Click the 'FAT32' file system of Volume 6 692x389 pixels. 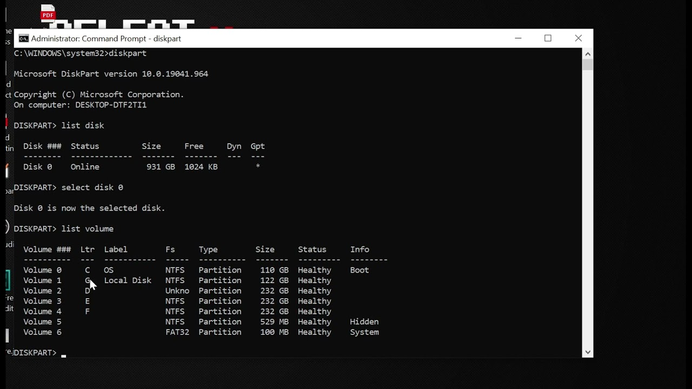(x=177, y=332)
